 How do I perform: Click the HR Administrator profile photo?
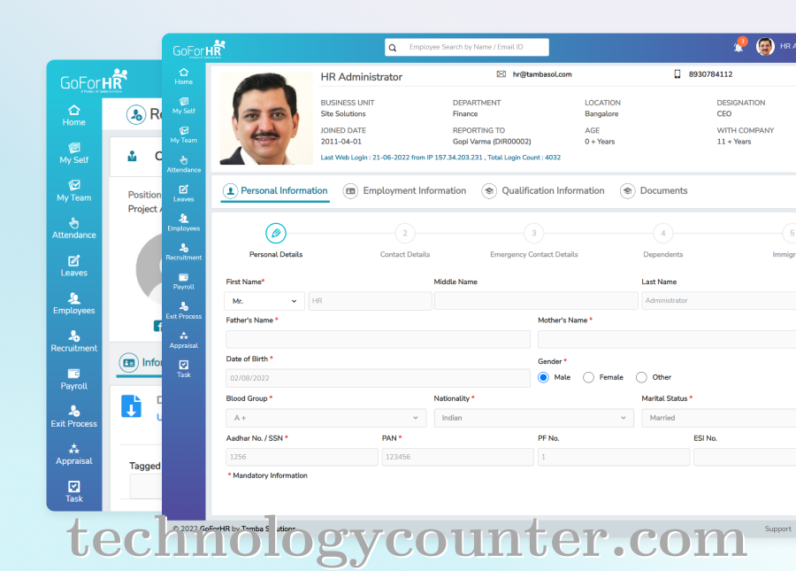pyautogui.click(x=266, y=118)
